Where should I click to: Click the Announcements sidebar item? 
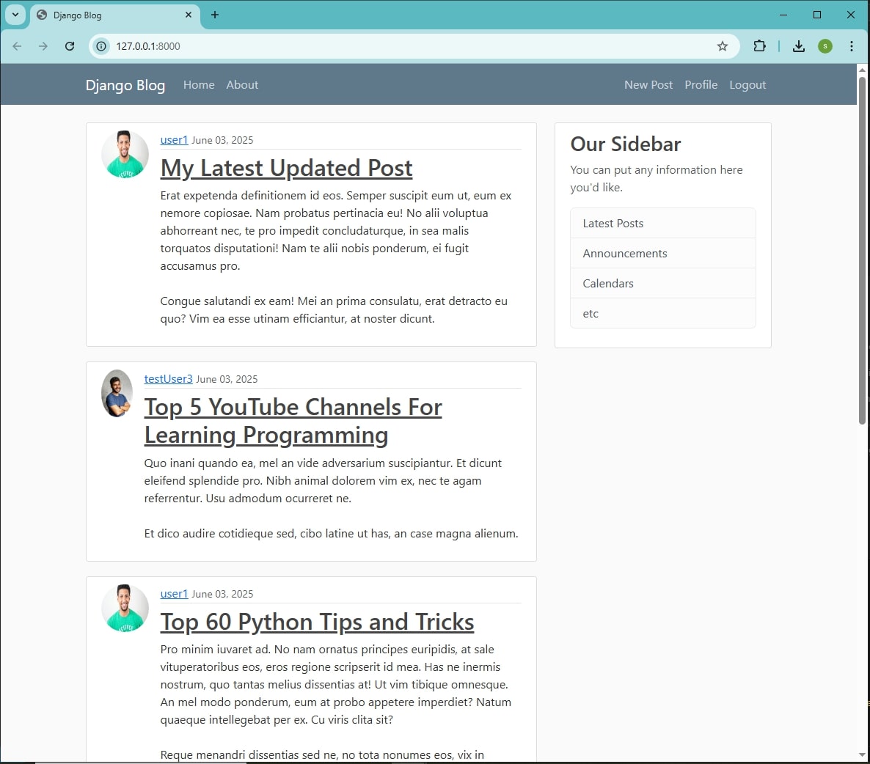662,254
